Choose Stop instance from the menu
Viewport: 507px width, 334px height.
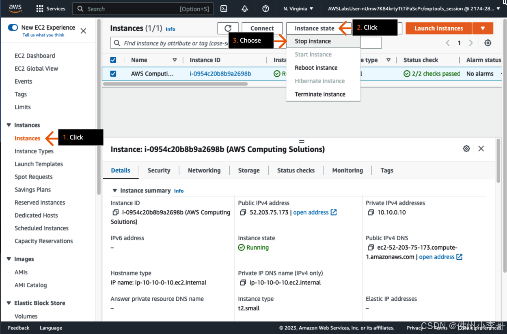313,41
